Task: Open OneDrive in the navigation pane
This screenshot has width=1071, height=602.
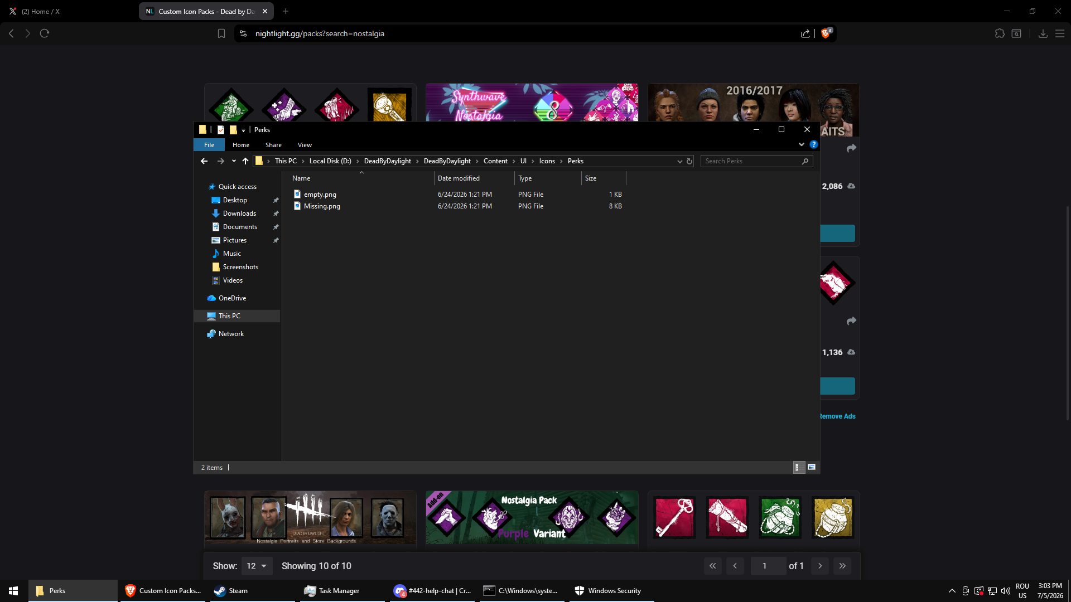Action: [232, 298]
